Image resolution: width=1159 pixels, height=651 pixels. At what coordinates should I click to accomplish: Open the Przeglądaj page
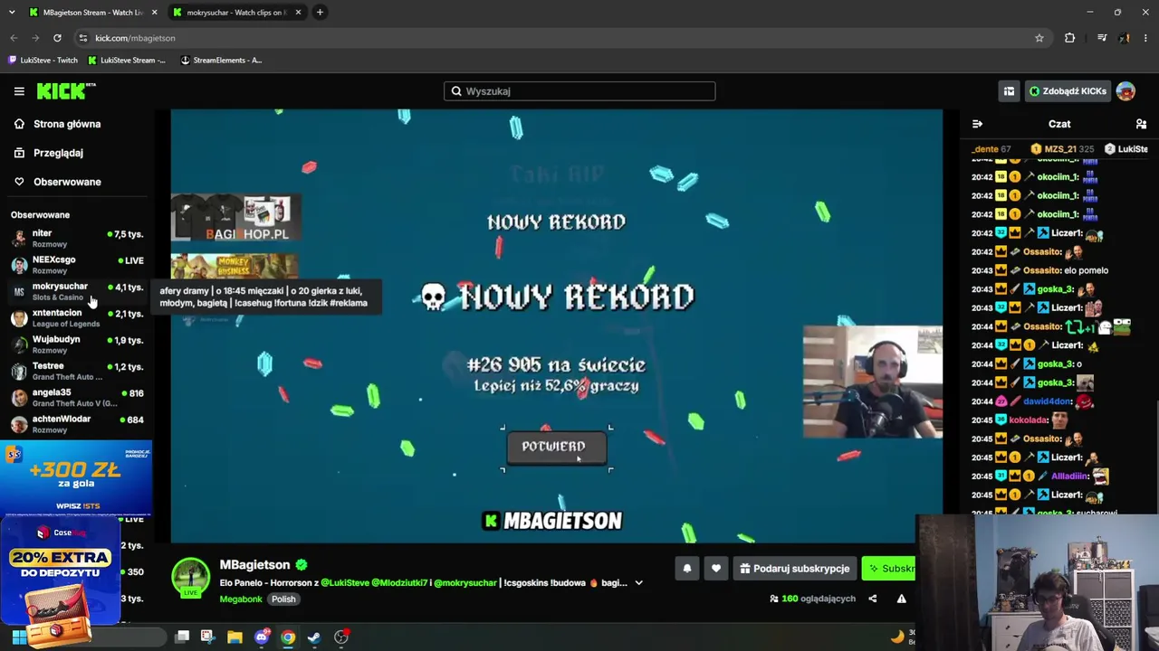tap(48, 153)
